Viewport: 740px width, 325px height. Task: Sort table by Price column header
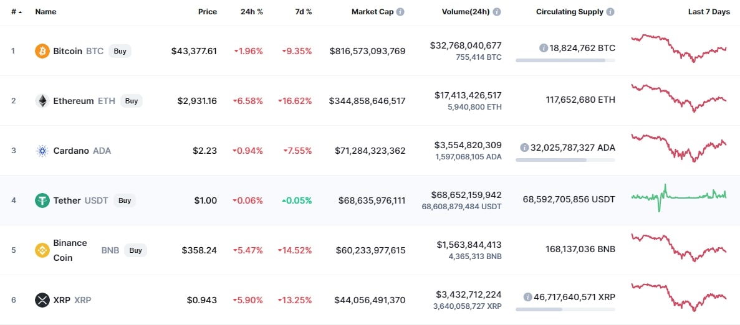(208, 12)
